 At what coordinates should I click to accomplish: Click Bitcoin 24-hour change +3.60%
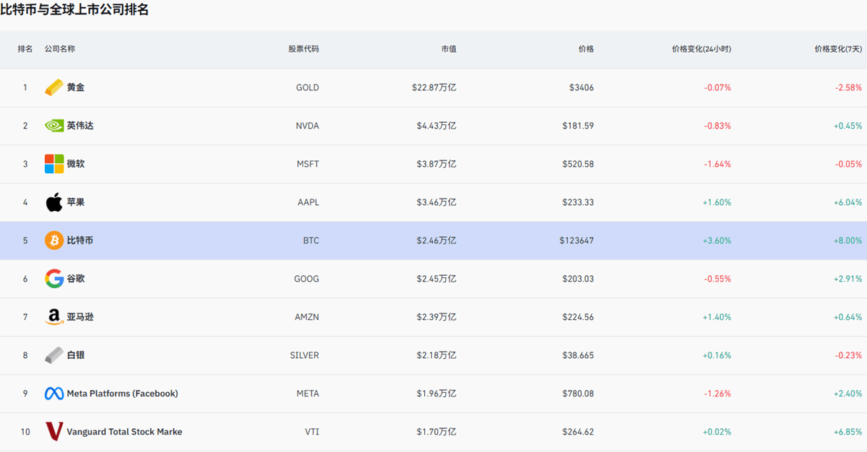717,240
